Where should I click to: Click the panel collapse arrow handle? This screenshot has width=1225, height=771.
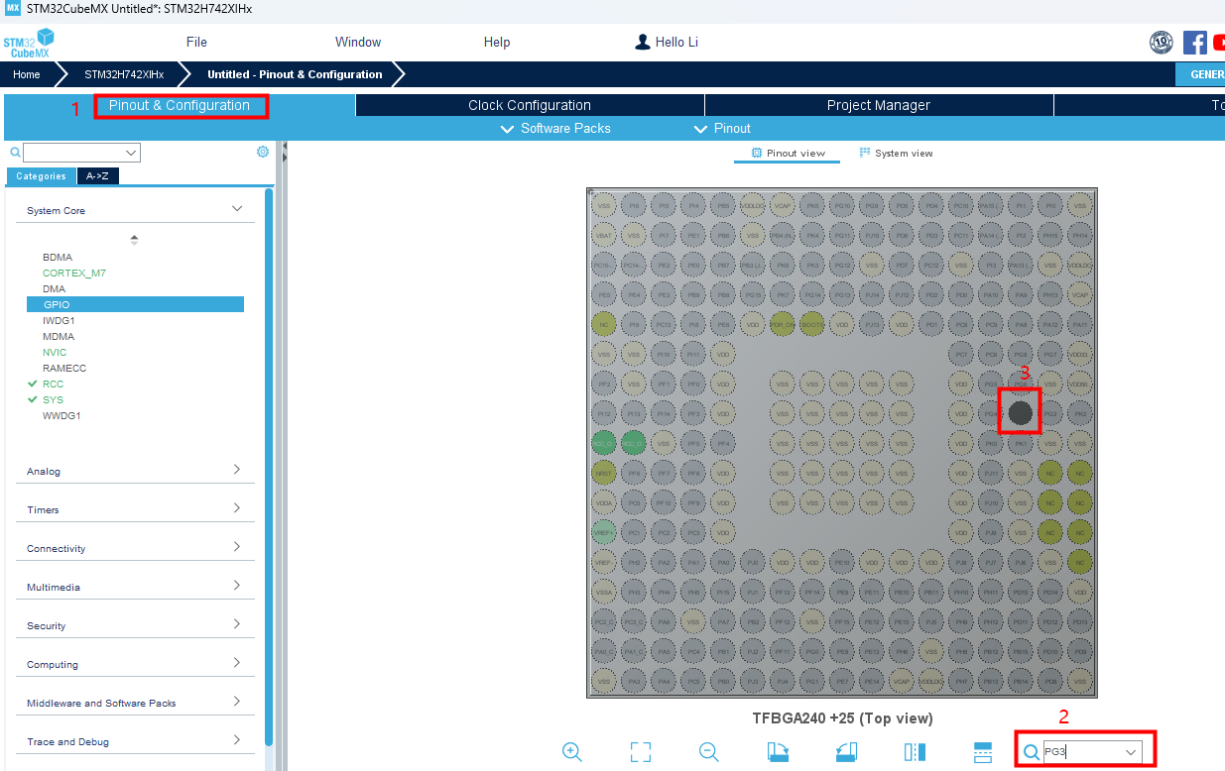(x=285, y=151)
